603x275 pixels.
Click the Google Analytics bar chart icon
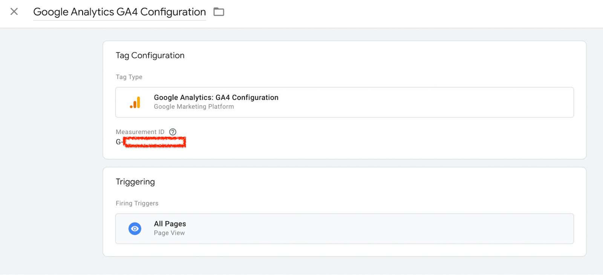[135, 102]
